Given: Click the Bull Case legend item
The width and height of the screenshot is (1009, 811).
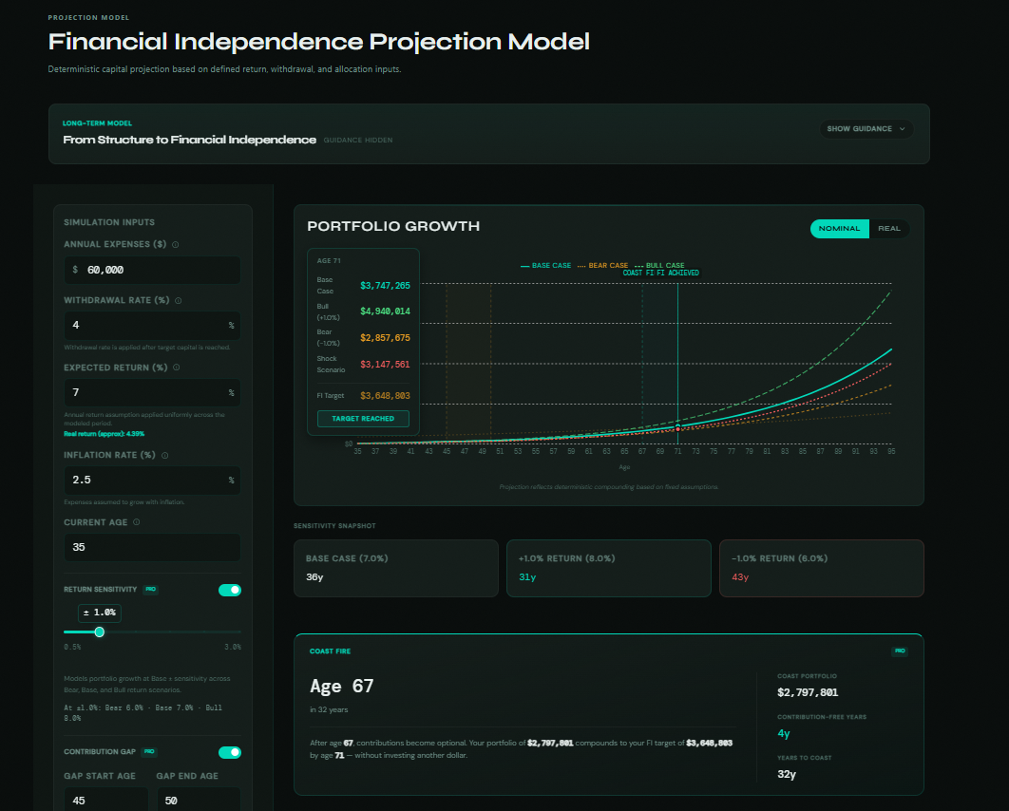Looking at the screenshot, I should pos(659,266).
